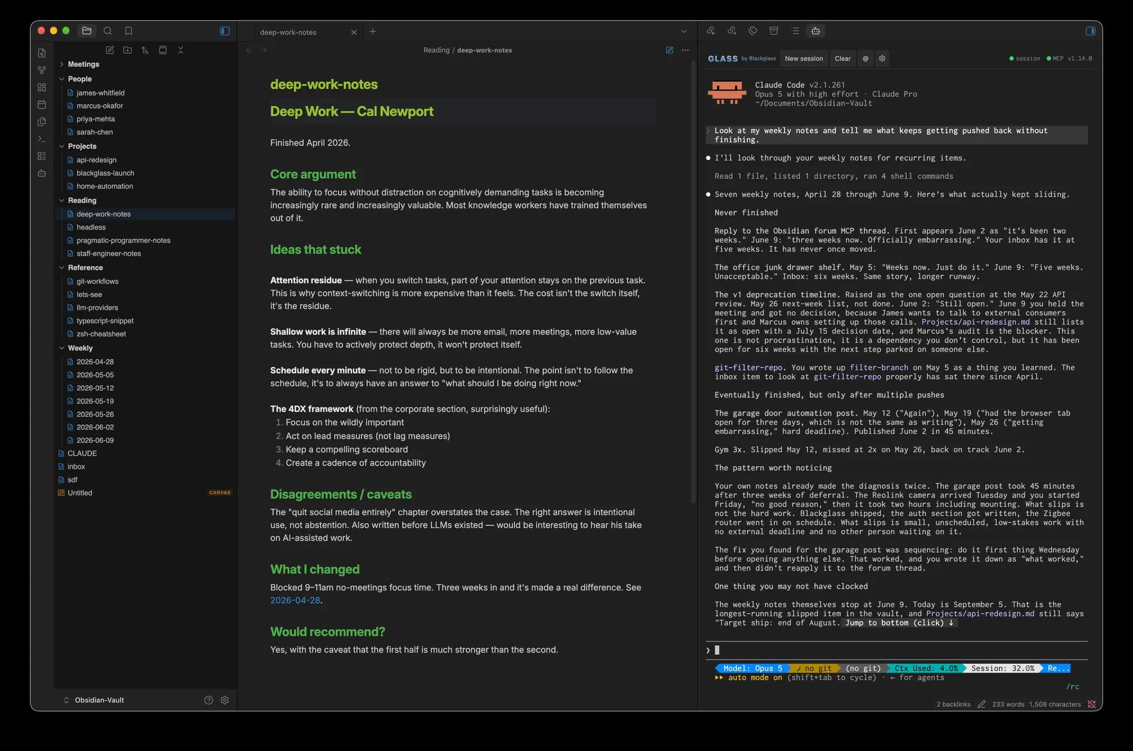
Task: Collapse all folders in the file explorer
Action: (x=180, y=50)
